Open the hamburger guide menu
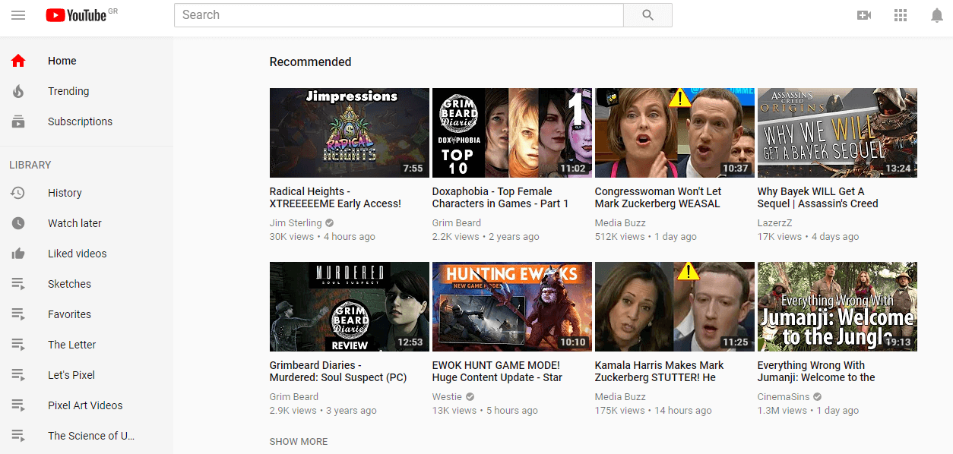The height and width of the screenshot is (454, 953). coord(18,15)
